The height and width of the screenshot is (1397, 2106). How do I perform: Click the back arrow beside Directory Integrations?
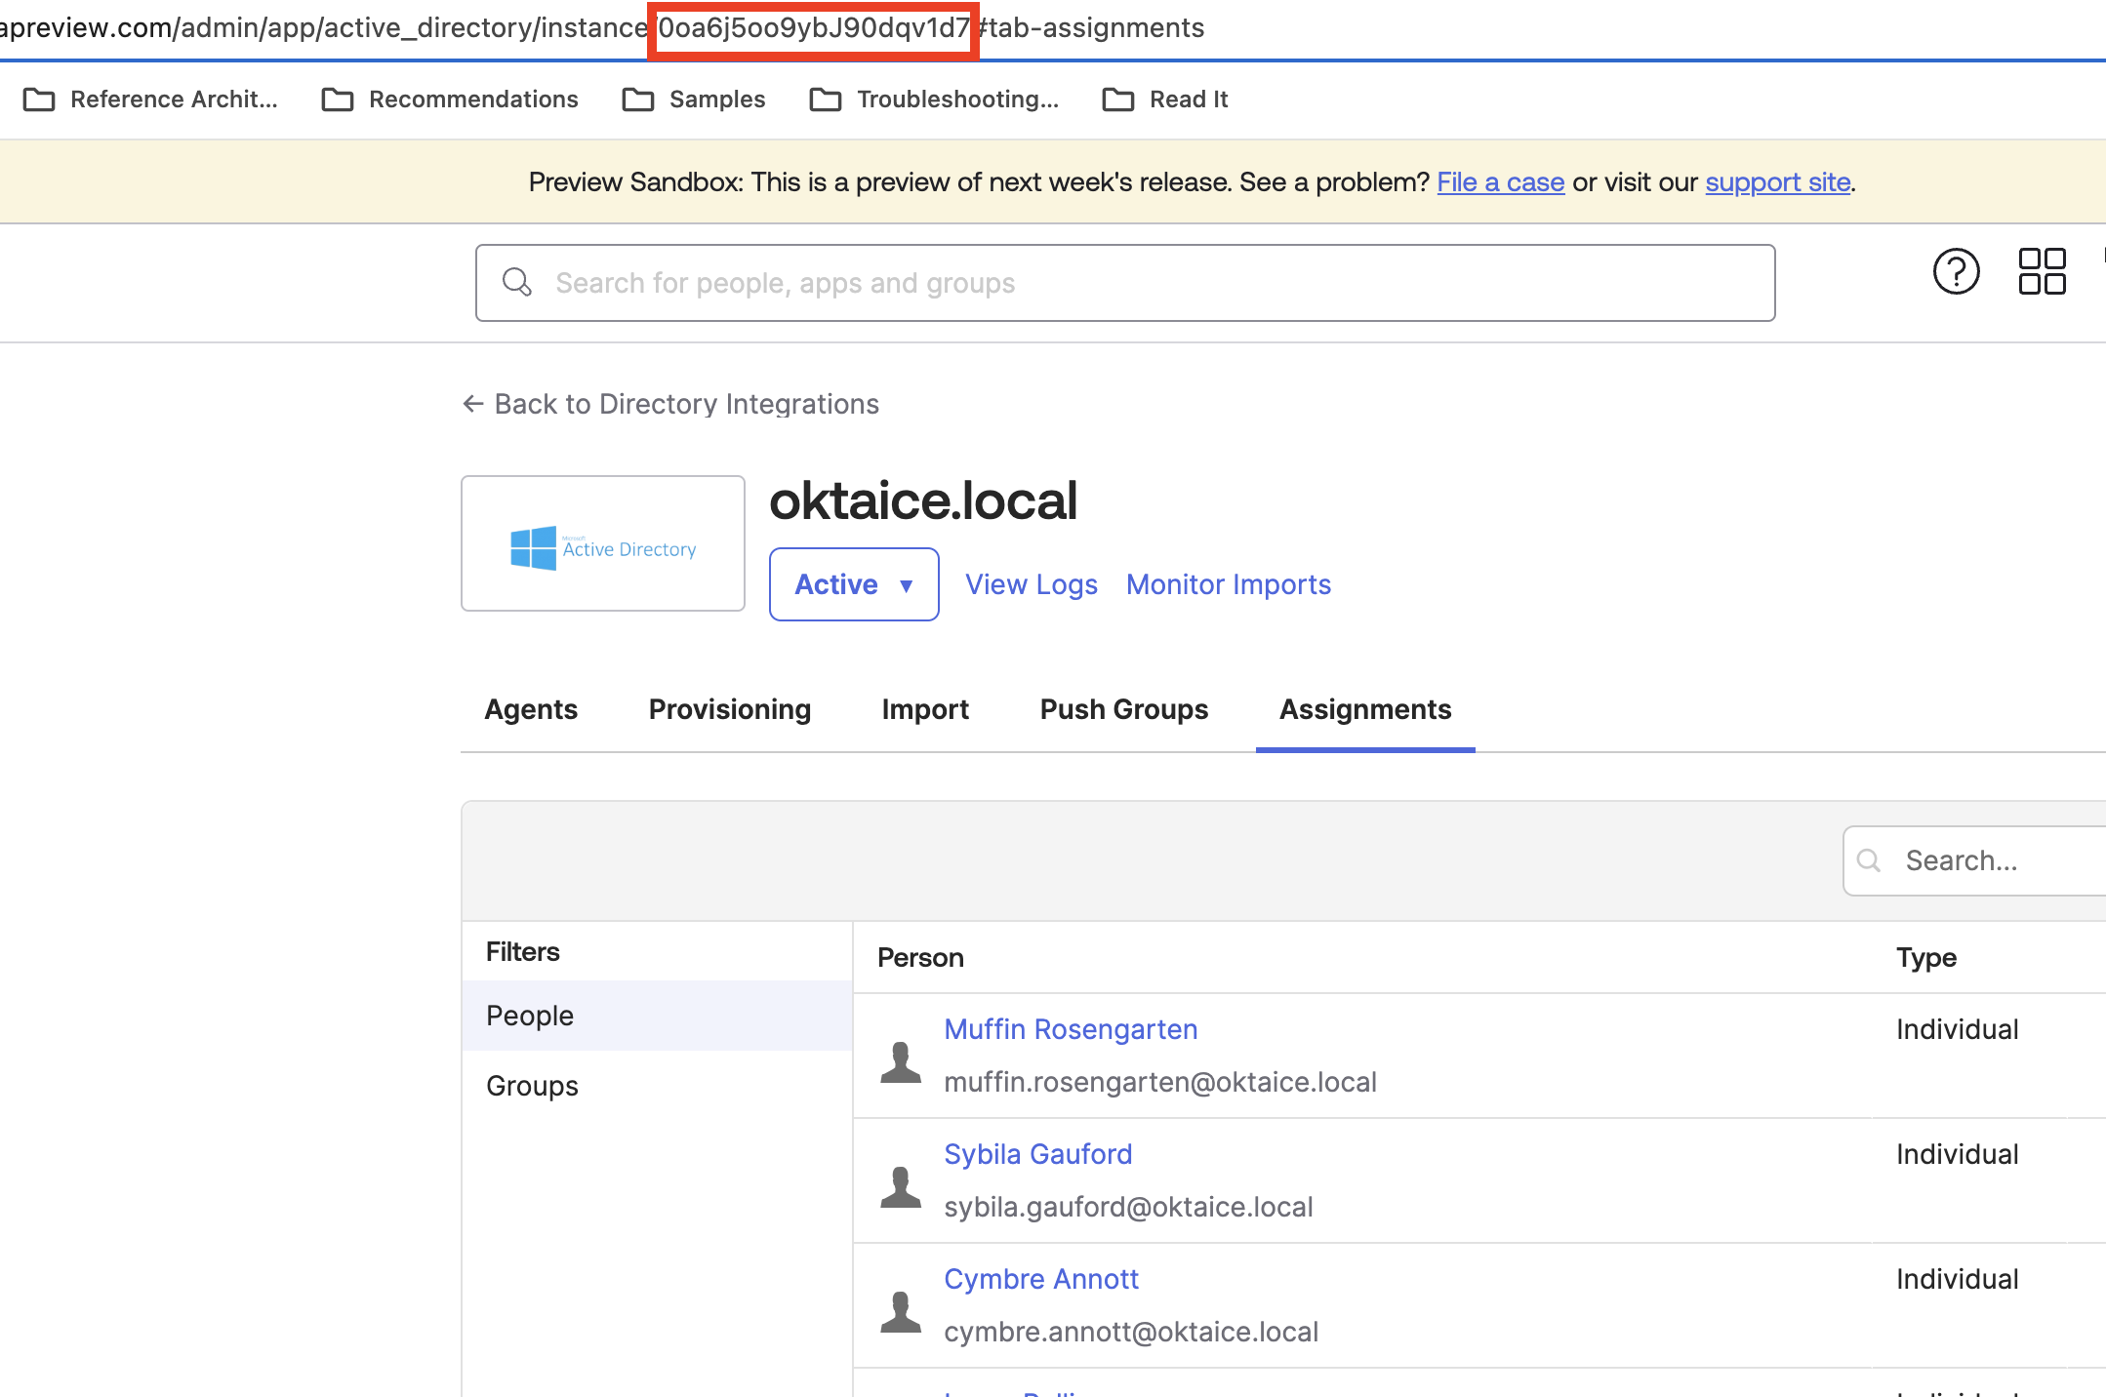(472, 403)
